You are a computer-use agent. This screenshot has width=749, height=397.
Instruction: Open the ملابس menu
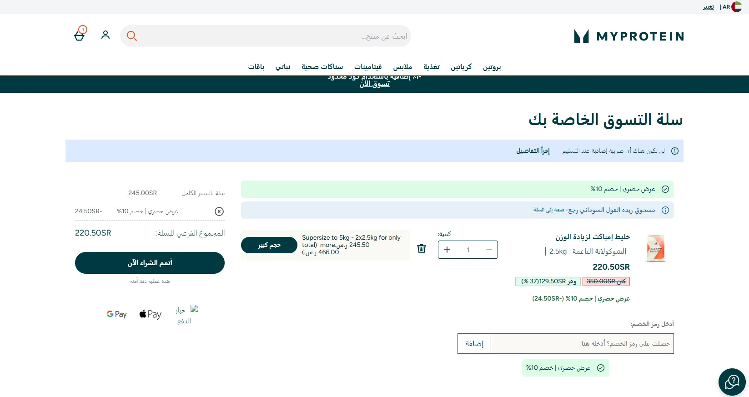pos(402,67)
